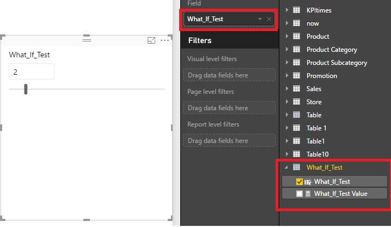Click the slicer slider handle

coord(26,89)
